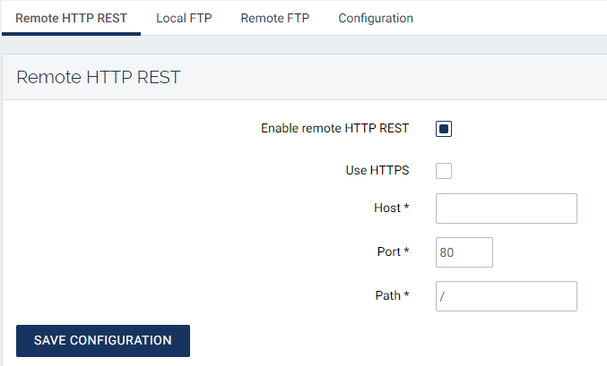Image resolution: width=607 pixels, height=366 pixels.
Task: Click the required asterisk beside Path
Action: pyautogui.click(x=406, y=295)
